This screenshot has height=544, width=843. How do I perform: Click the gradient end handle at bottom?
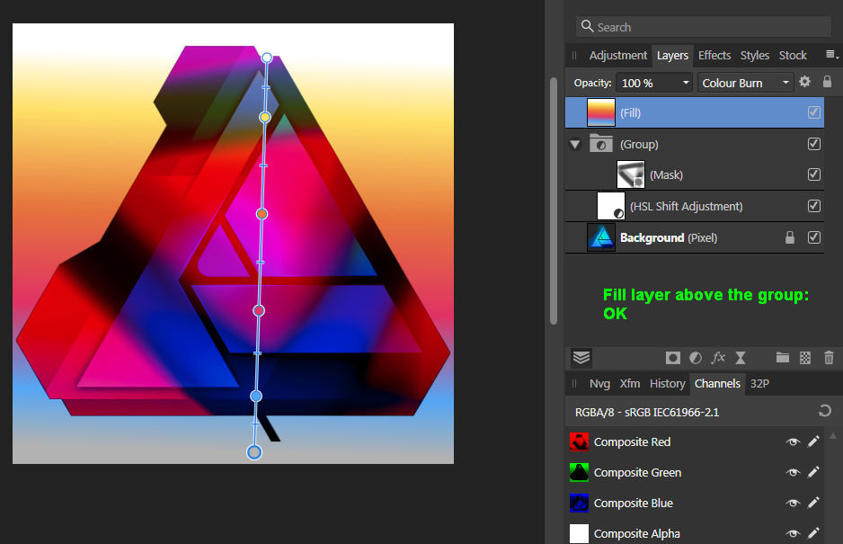pos(254,452)
